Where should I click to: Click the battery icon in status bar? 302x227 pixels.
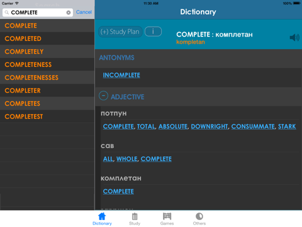point(297,3)
